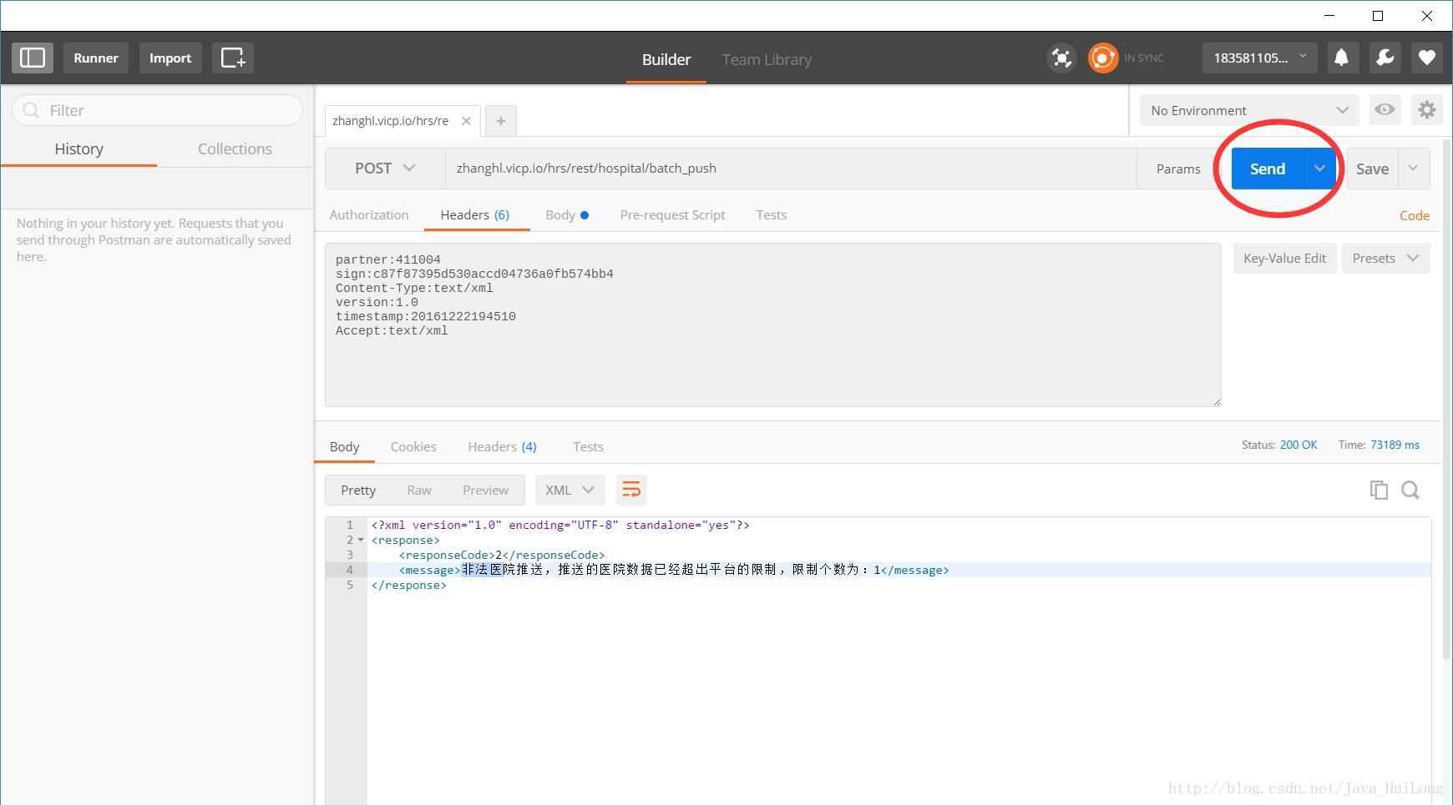Click the message line in response
Image resolution: width=1453 pixels, height=805 pixels.
[674, 570]
